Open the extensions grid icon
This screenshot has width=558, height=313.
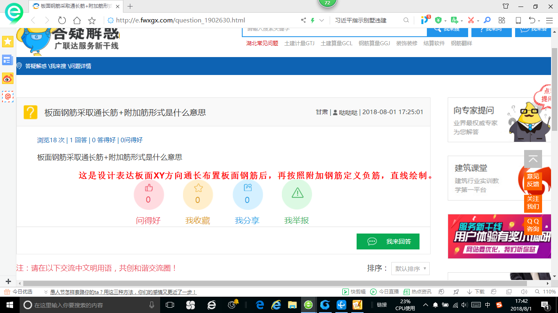[x=502, y=20]
